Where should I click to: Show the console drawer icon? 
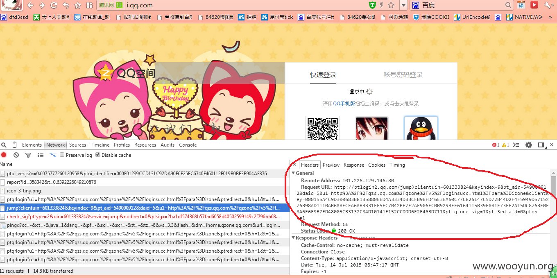tap(516, 145)
